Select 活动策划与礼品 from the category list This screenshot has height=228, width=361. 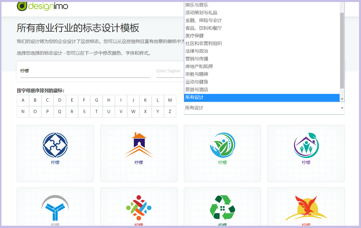point(262,13)
